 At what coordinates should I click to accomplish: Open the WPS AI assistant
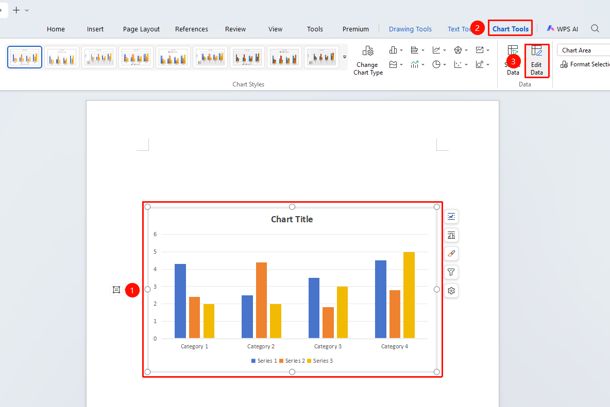(x=562, y=29)
